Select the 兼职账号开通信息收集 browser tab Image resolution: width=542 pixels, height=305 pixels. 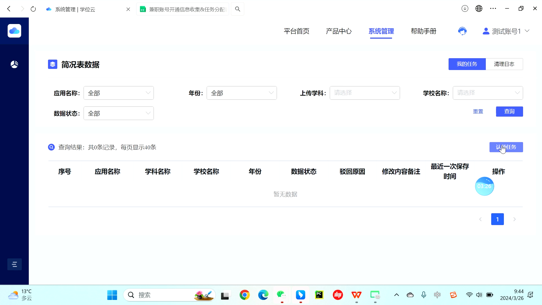click(x=183, y=9)
